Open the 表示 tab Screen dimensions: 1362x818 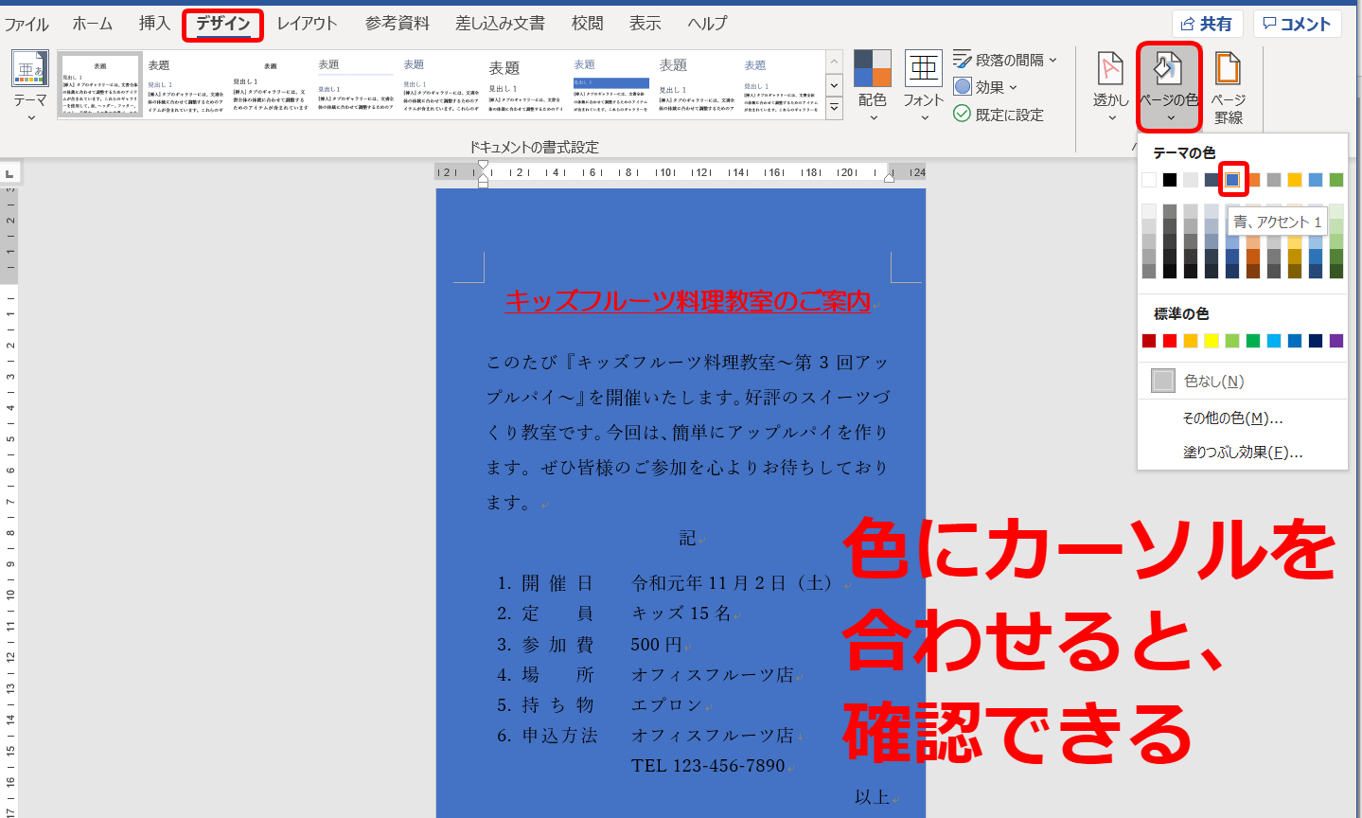(646, 24)
